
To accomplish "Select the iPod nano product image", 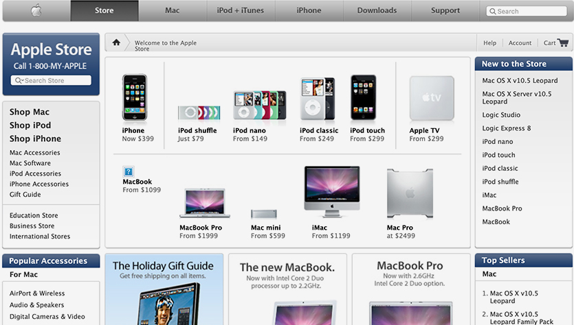I will [x=260, y=105].
